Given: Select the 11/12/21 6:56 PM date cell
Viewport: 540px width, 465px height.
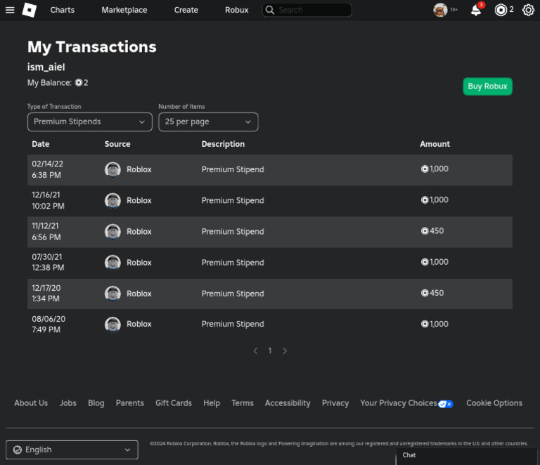Looking at the screenshot, I should tap(46, 232).
